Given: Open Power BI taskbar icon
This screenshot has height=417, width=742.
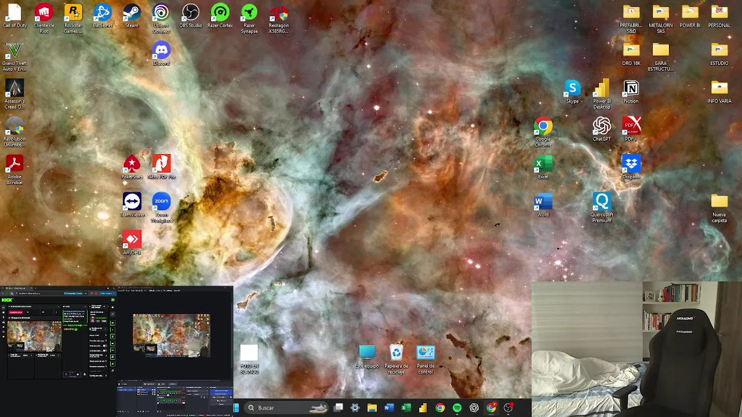Looking at the screenshot, I should click(423, 408).
